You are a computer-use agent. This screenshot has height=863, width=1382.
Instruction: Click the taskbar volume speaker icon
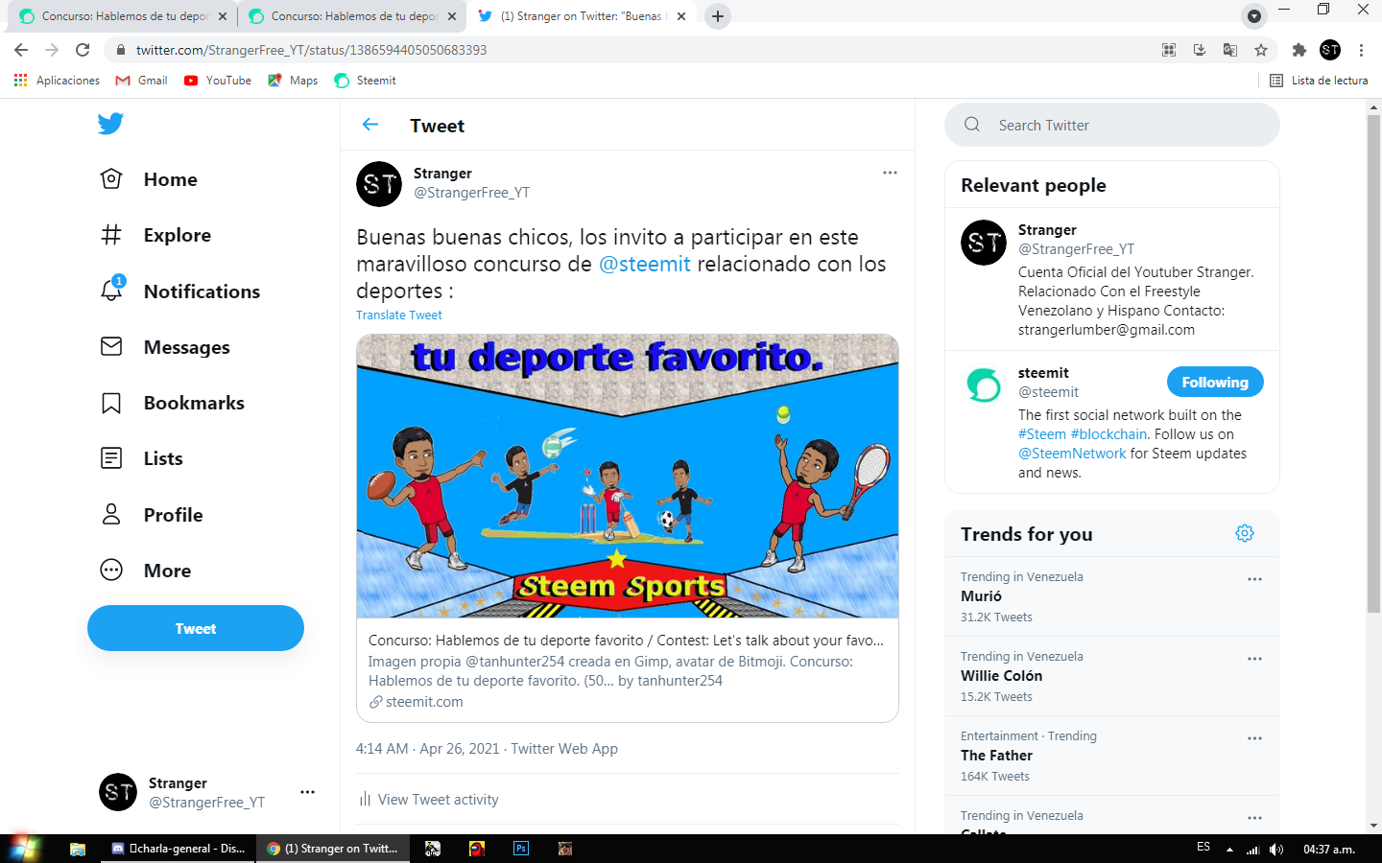click(x=1276, y=849)
